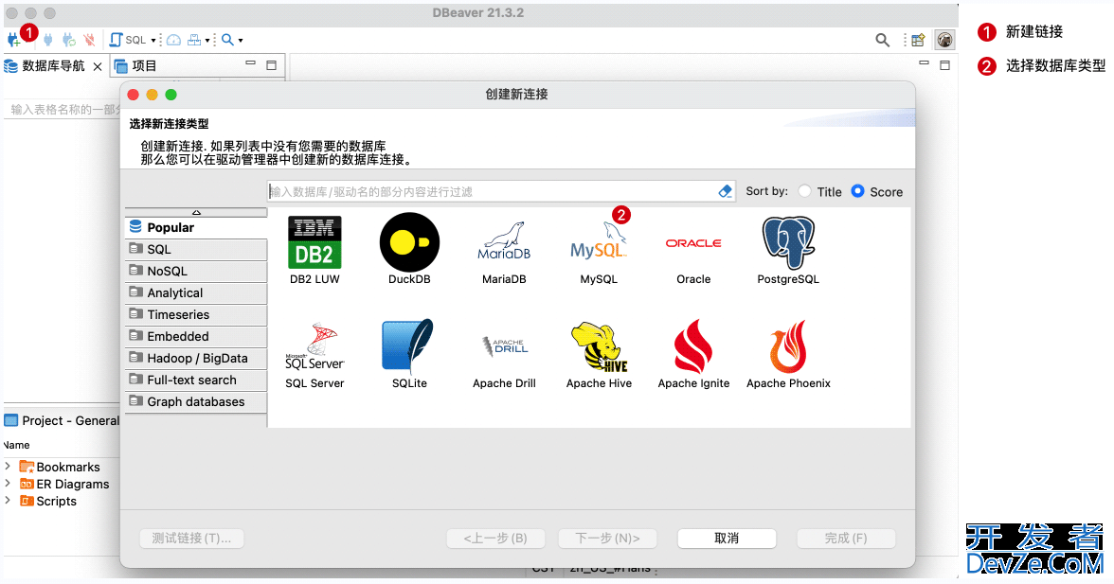1114x584 pixels.
Task: Expand the Scripts tree node
Action: tap(8, 501)
